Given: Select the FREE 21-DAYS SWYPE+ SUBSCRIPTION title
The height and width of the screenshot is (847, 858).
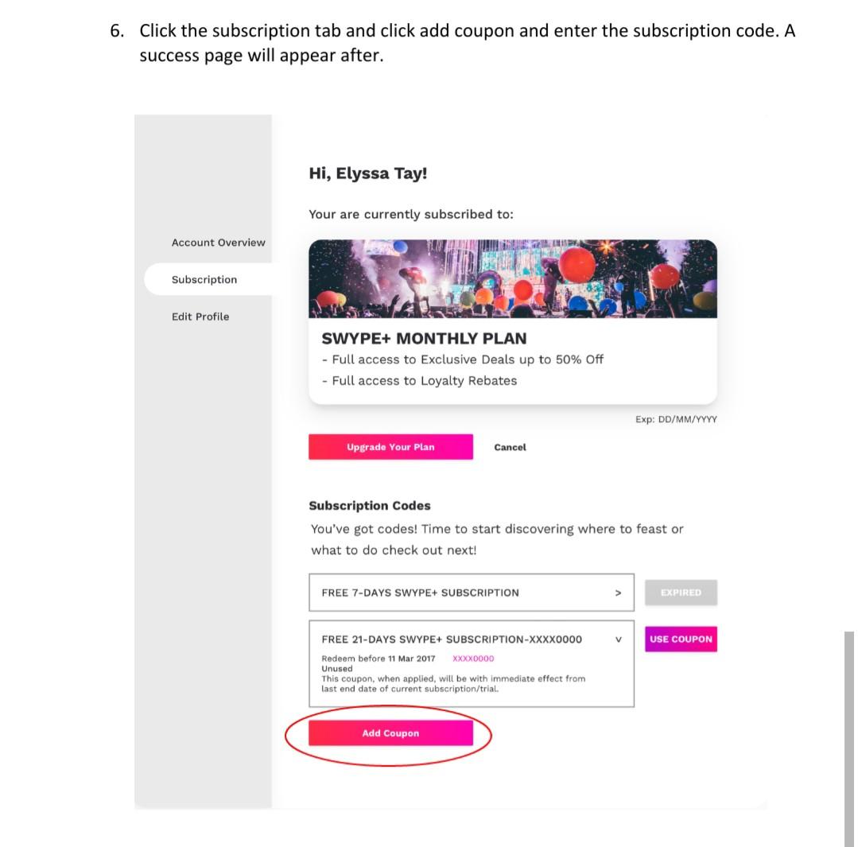Looking at the screenshot, I should click(452, 639).
